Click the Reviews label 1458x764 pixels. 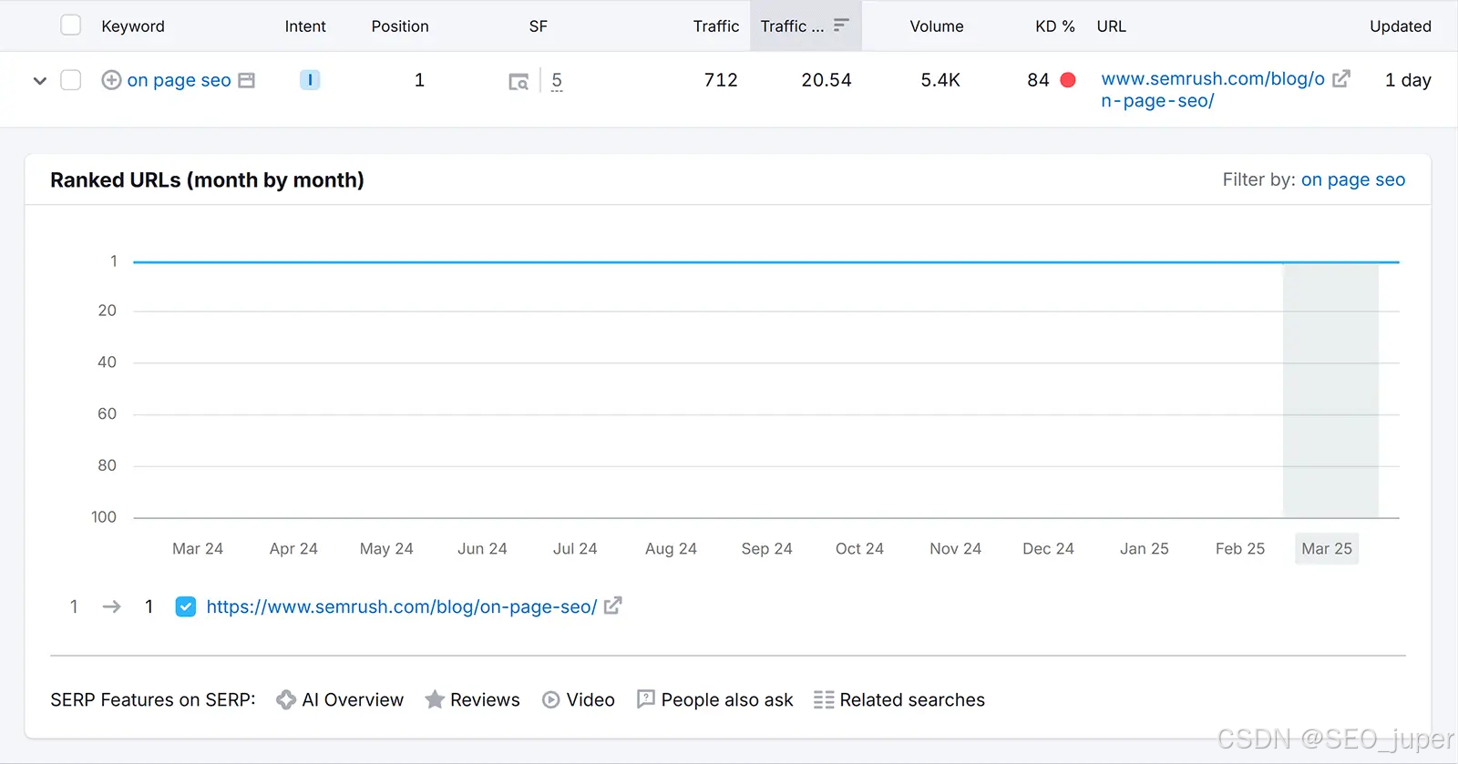pyautogui.click(x=485, y=699)
